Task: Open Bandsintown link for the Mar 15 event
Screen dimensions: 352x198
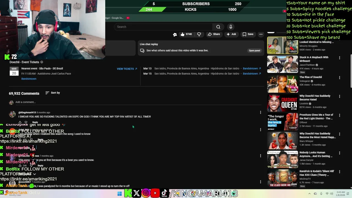Action: tap(252, 74)
